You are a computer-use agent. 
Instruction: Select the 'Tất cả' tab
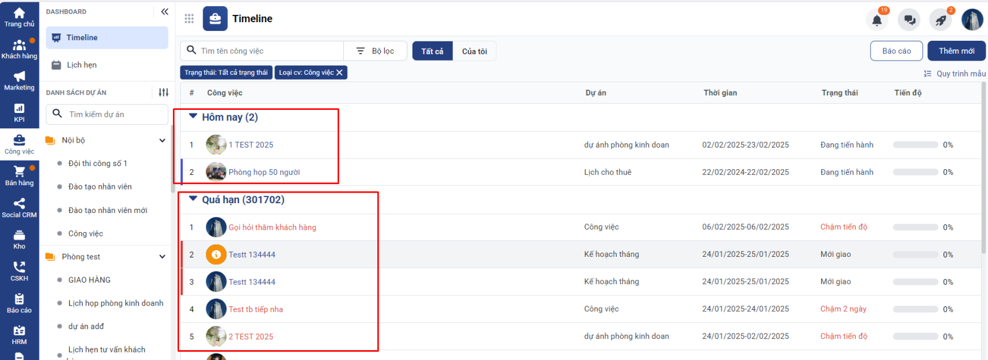[x=432, y=51]
